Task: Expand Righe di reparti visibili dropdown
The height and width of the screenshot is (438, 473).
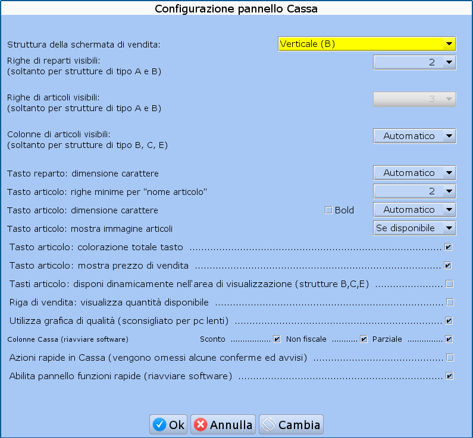Action: [414, 62]
